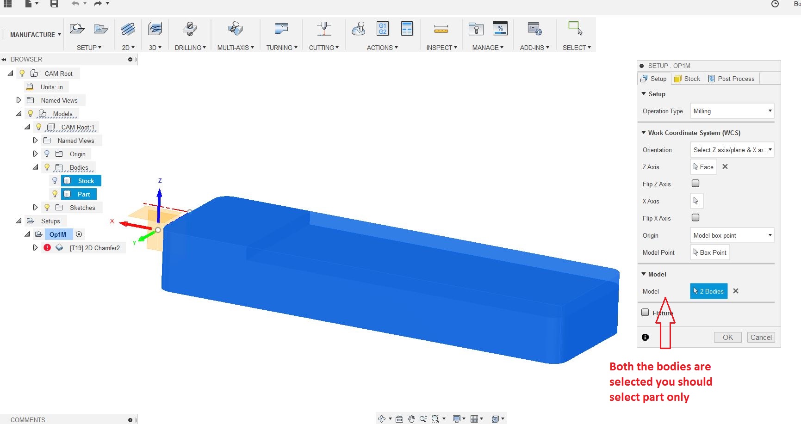The height and width of the screenshot is (424, 801).
Task: Select the Turning tool icon
Action: pos(281,28)
